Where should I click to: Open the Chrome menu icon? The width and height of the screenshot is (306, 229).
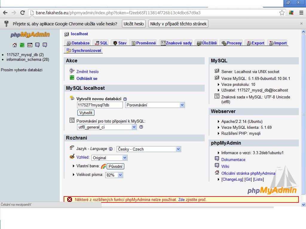coord(301,13)
